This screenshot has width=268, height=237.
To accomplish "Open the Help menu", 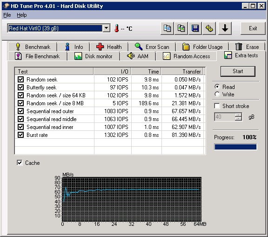I will (x=22, y=15).
